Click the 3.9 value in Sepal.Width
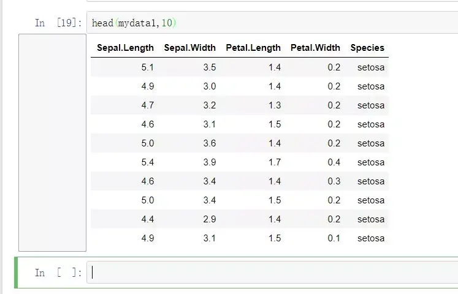The height and width of the screenshot is (294, 458). [x=209, y=162]
